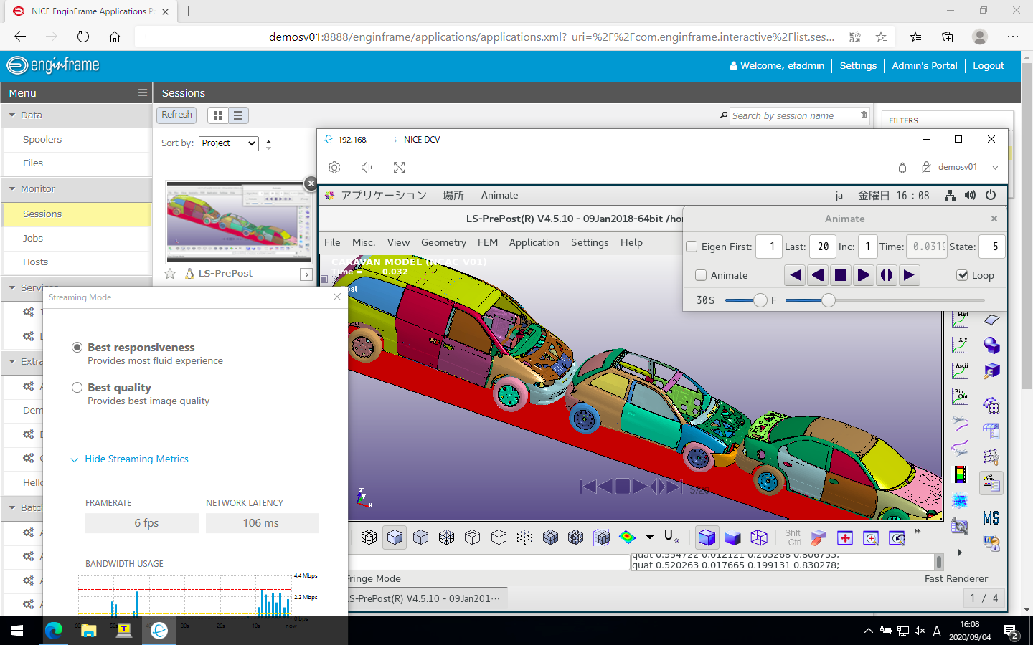
Task: Click the wireframe cube view icon
Action: point(759,537)
